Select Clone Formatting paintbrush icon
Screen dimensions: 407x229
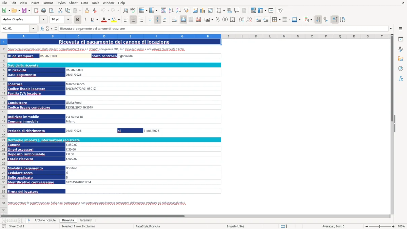(x=87, y=11)
